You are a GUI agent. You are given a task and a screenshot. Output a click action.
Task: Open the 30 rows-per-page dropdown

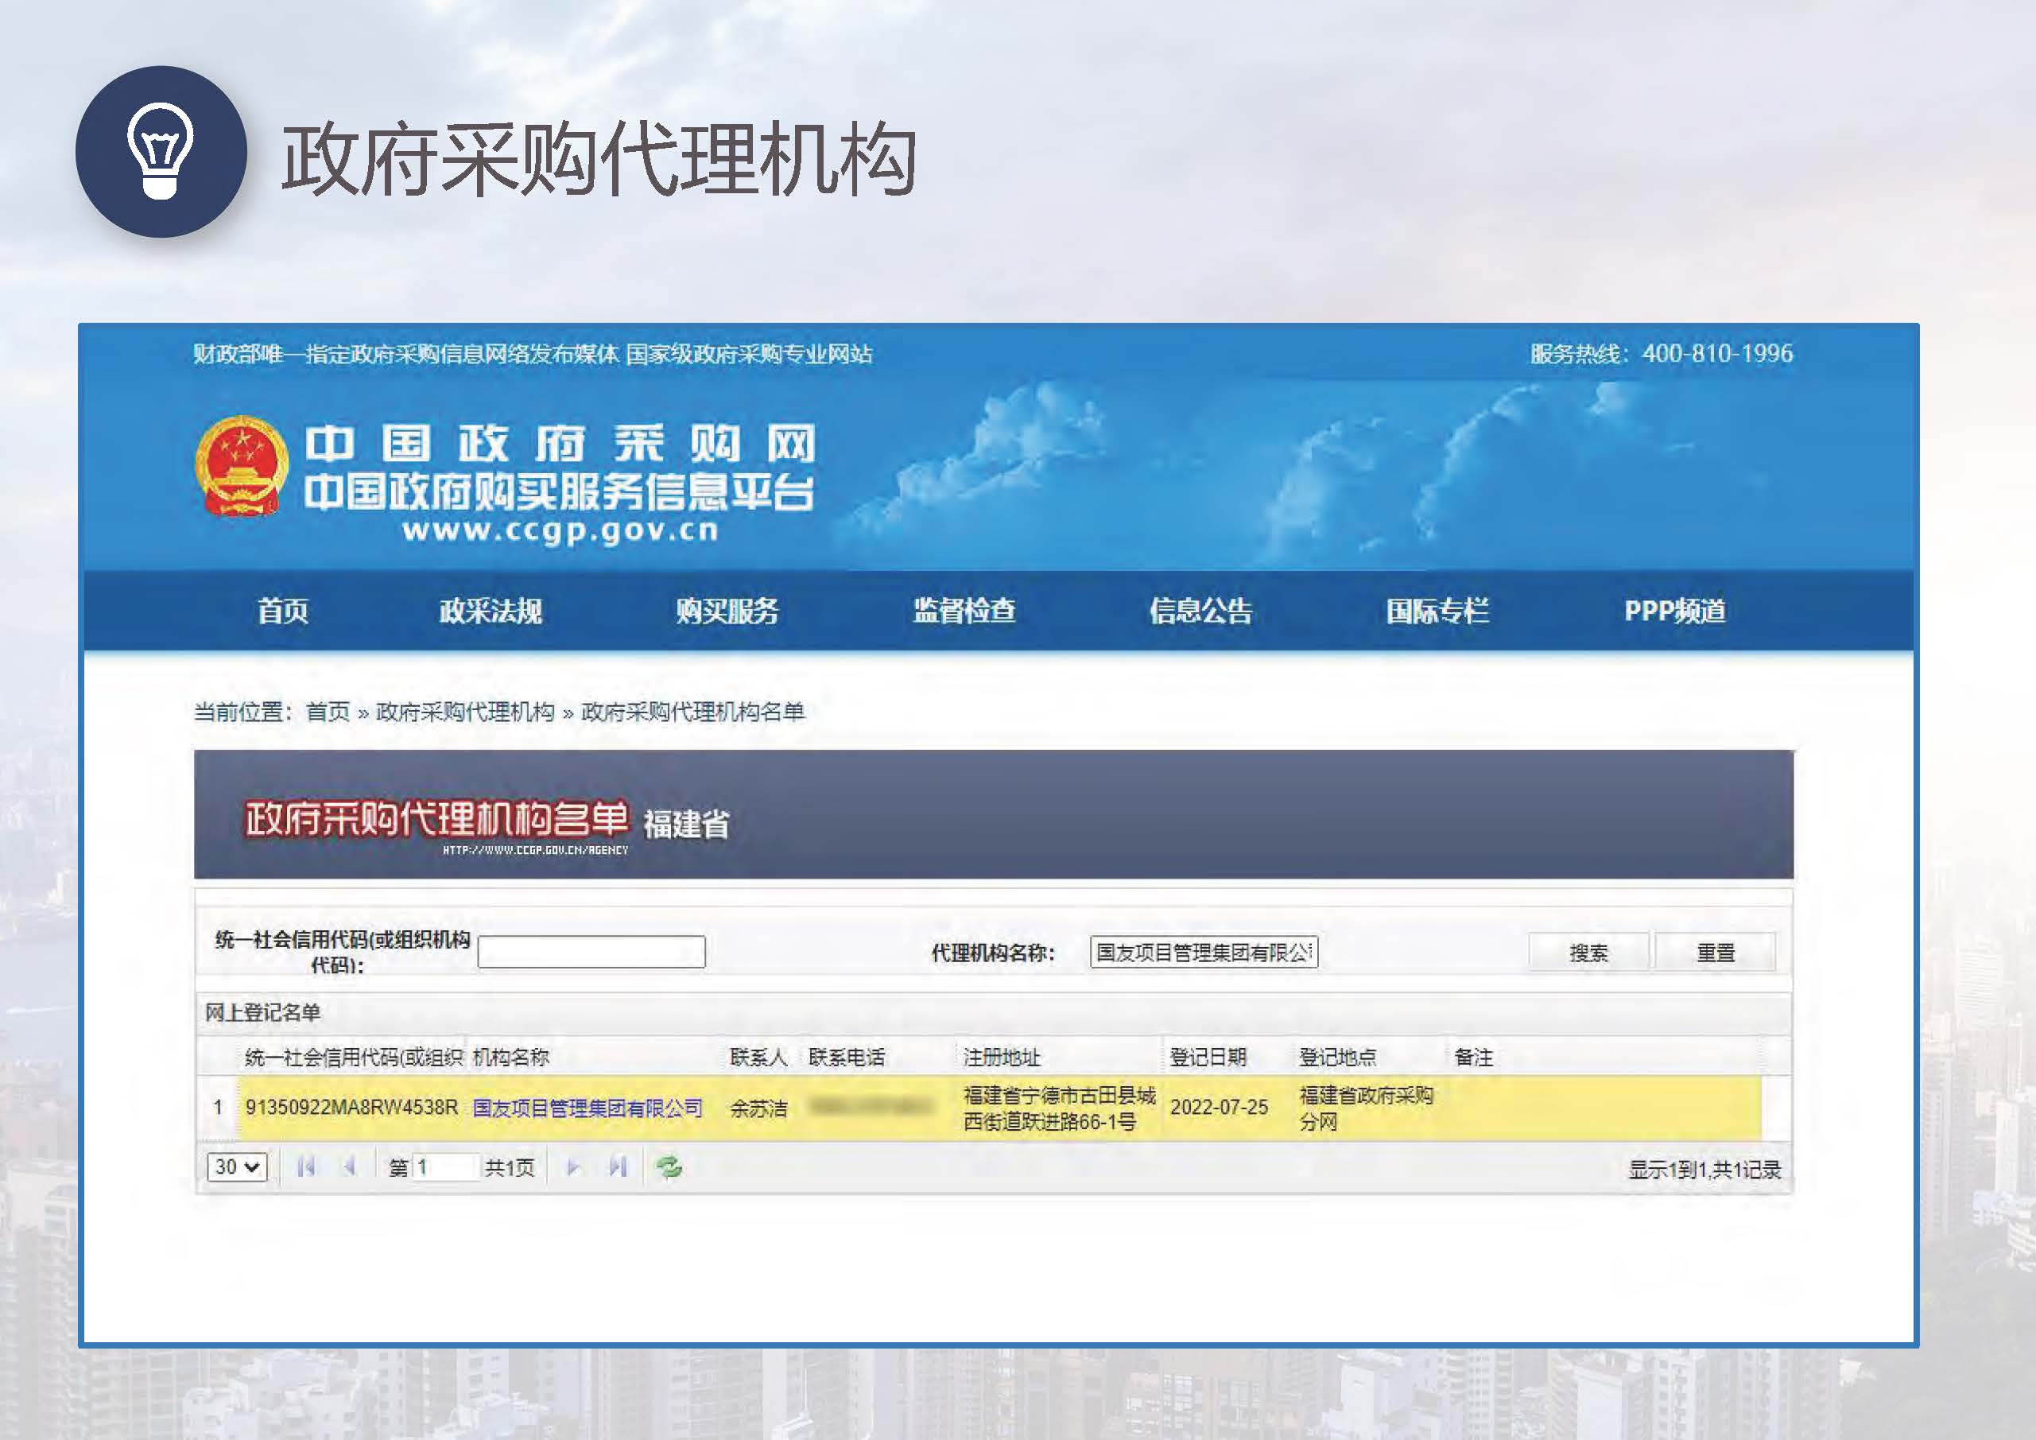[x=237, y=1167]
